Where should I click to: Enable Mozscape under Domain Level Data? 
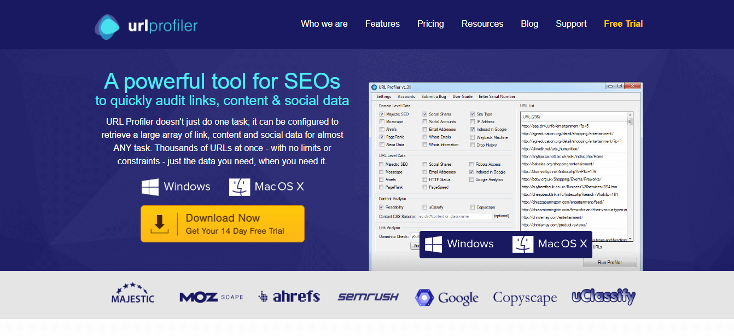[382, 121]
